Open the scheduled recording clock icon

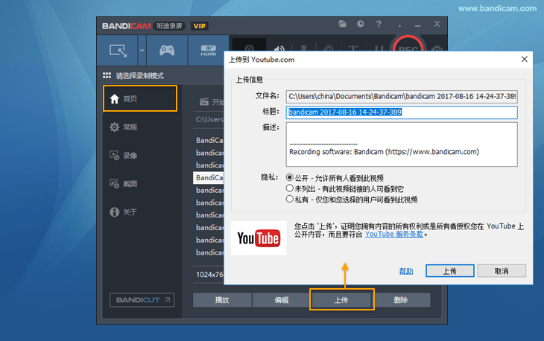361,24
